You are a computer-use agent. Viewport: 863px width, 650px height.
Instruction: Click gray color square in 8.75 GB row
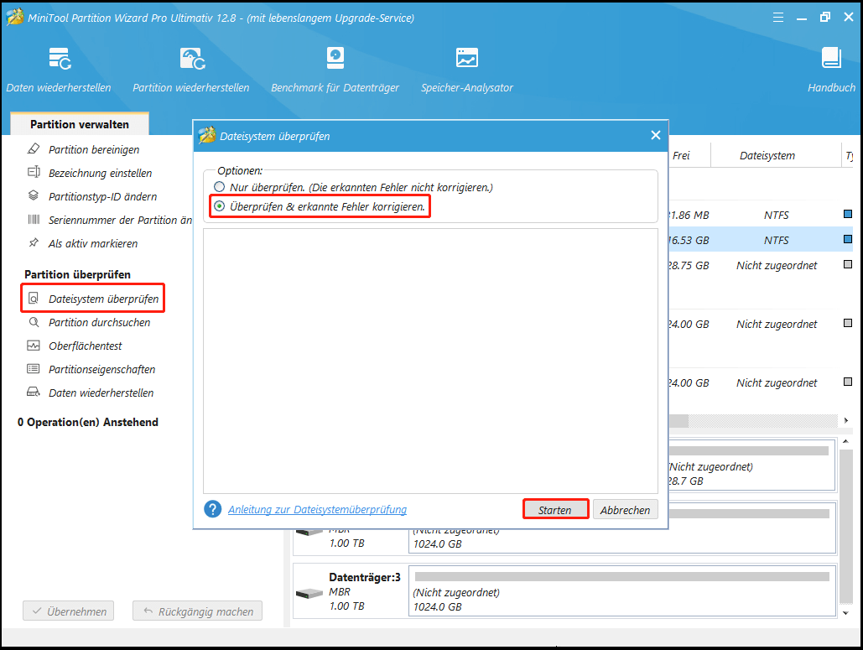click(x=848, y=264)
